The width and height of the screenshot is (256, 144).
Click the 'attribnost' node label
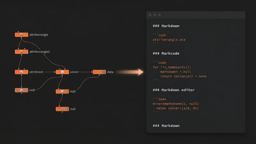pos(36,72)
